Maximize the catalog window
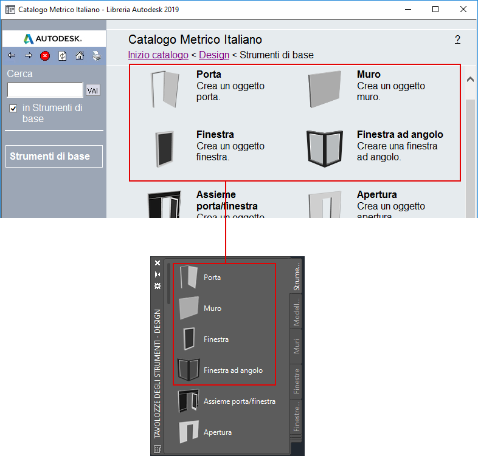 coord(435,10)
